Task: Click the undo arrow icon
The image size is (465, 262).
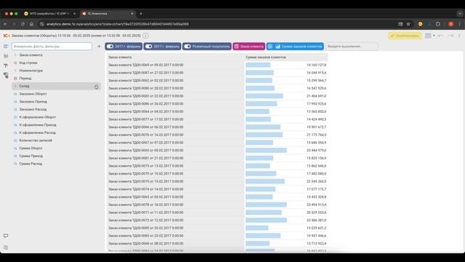Action: [x=440, y=36]
